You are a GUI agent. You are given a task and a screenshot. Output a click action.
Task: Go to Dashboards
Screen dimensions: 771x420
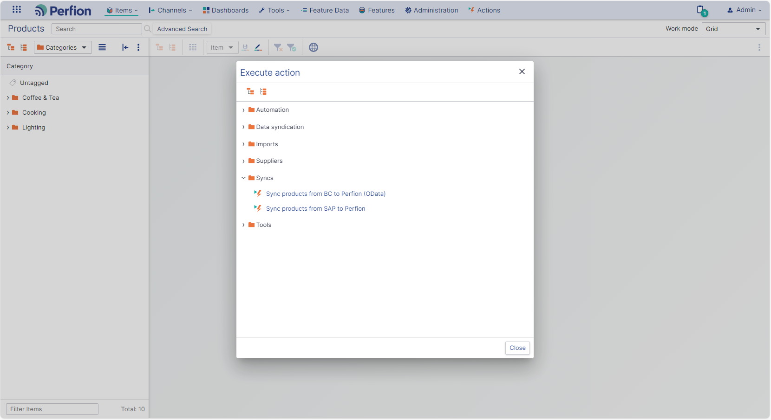[225, 10]
